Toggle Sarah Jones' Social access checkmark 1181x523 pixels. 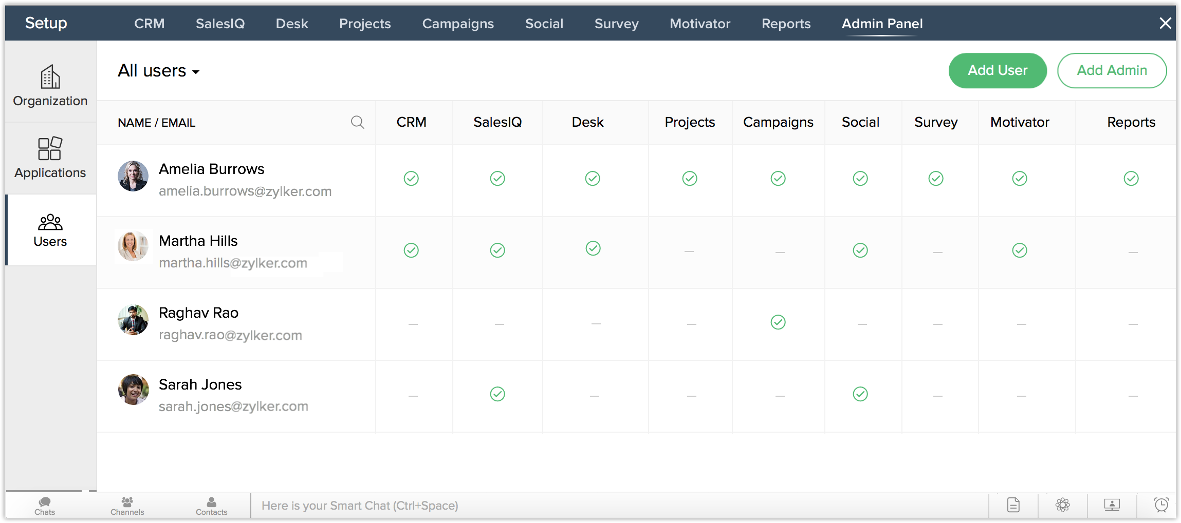point(860,394)
